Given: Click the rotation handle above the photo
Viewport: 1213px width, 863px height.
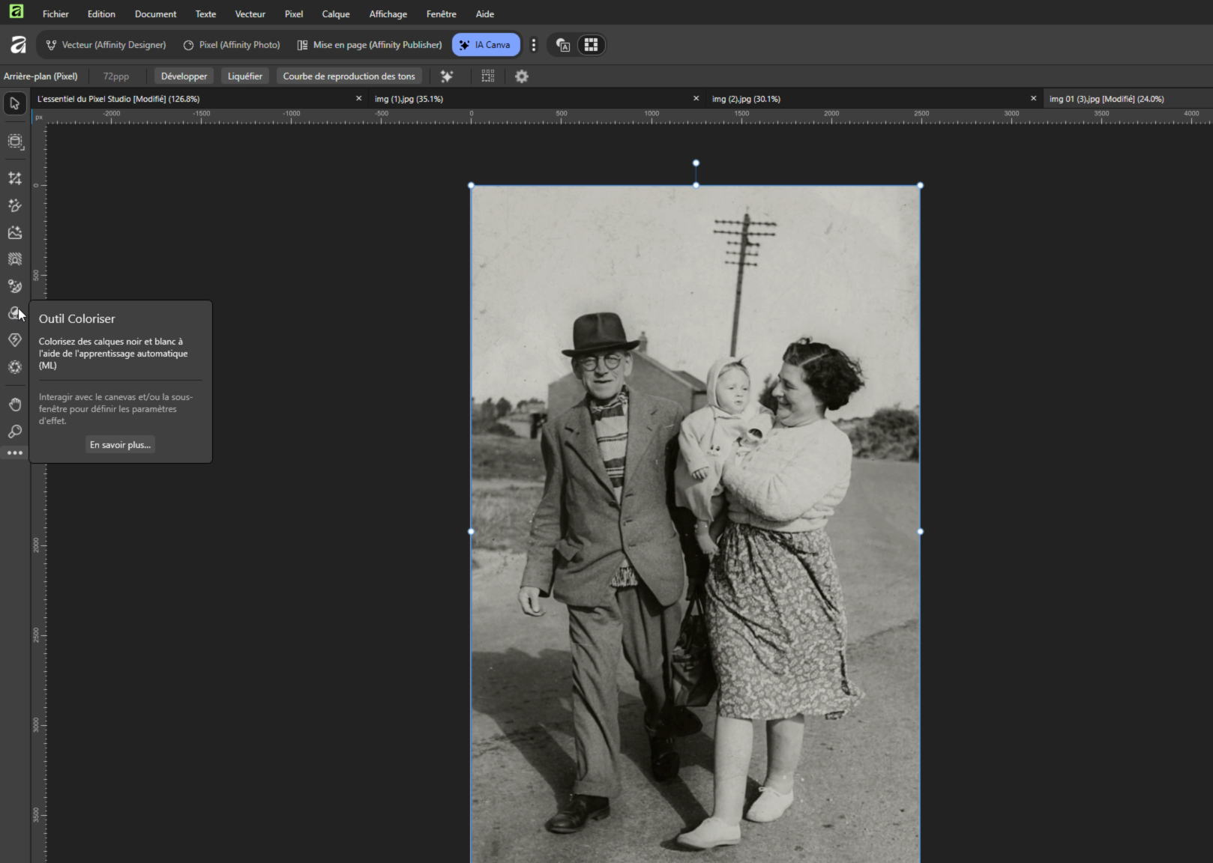Looking at the screenshot, I should tap(696, 163).
